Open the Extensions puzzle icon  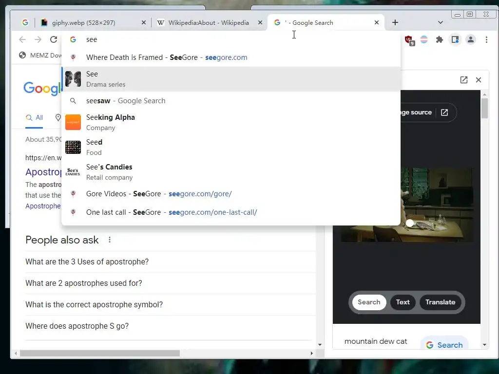click(x=440, y=39)
